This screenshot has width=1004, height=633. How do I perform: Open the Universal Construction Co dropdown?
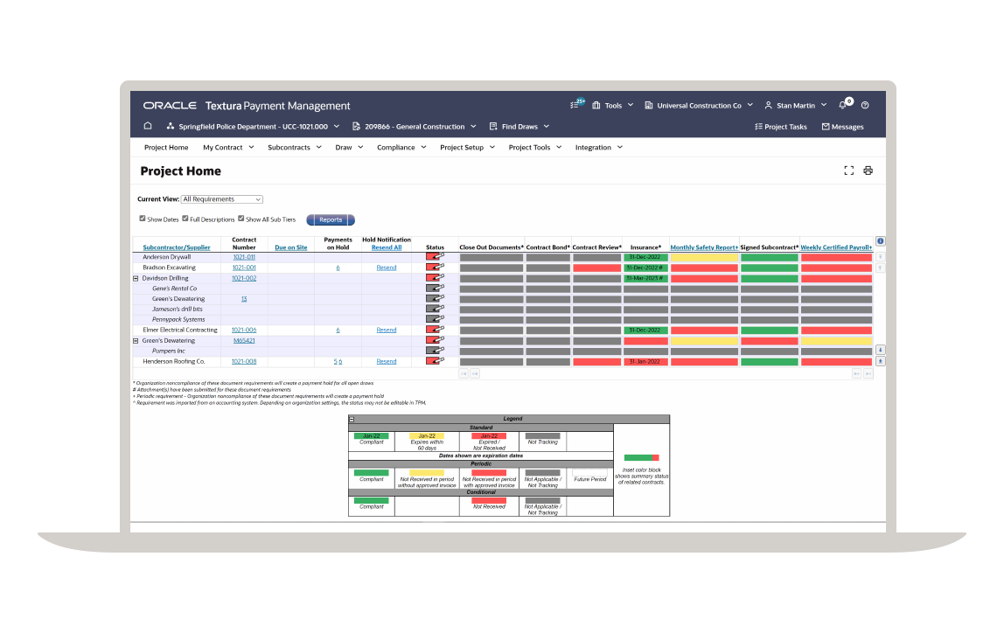coord(698,104)
